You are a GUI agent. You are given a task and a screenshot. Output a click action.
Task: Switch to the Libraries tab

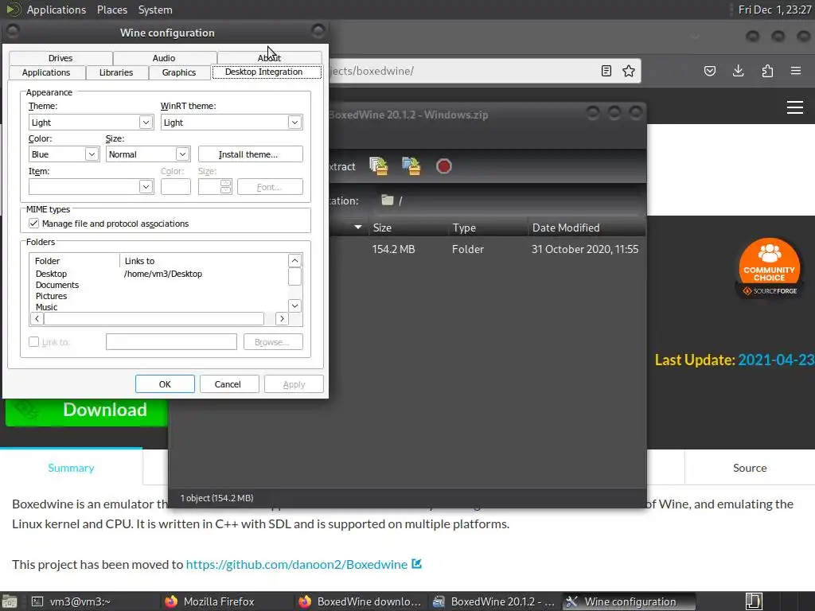coord(116,72)
